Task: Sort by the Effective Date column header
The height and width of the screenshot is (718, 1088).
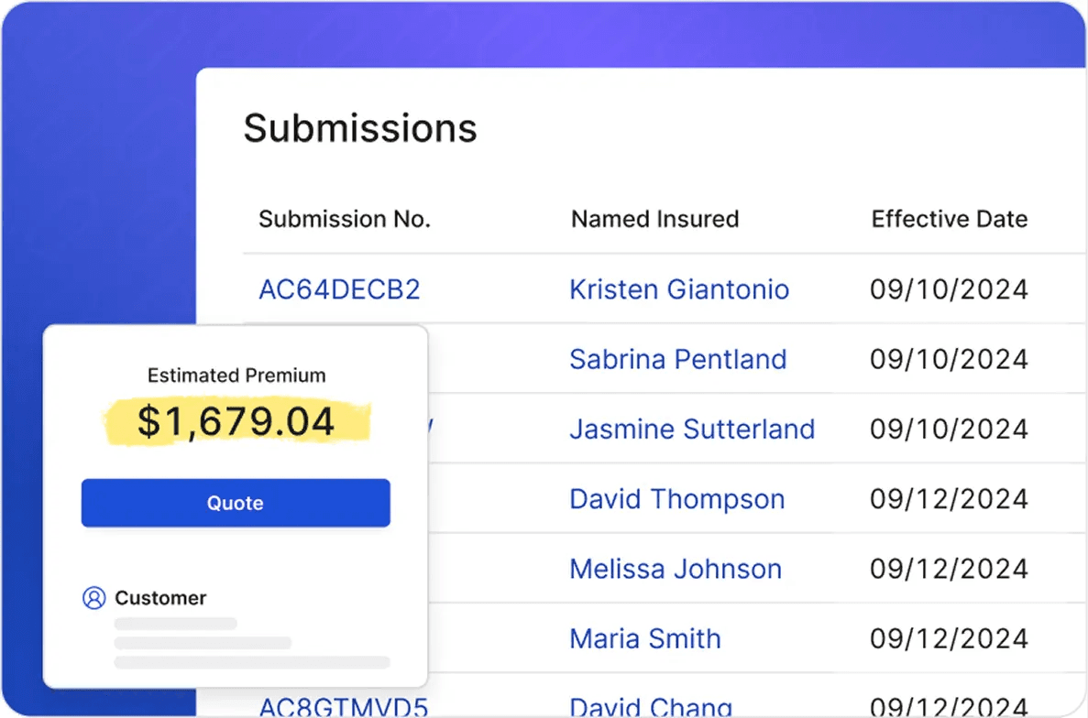Action: coord(950,219)
